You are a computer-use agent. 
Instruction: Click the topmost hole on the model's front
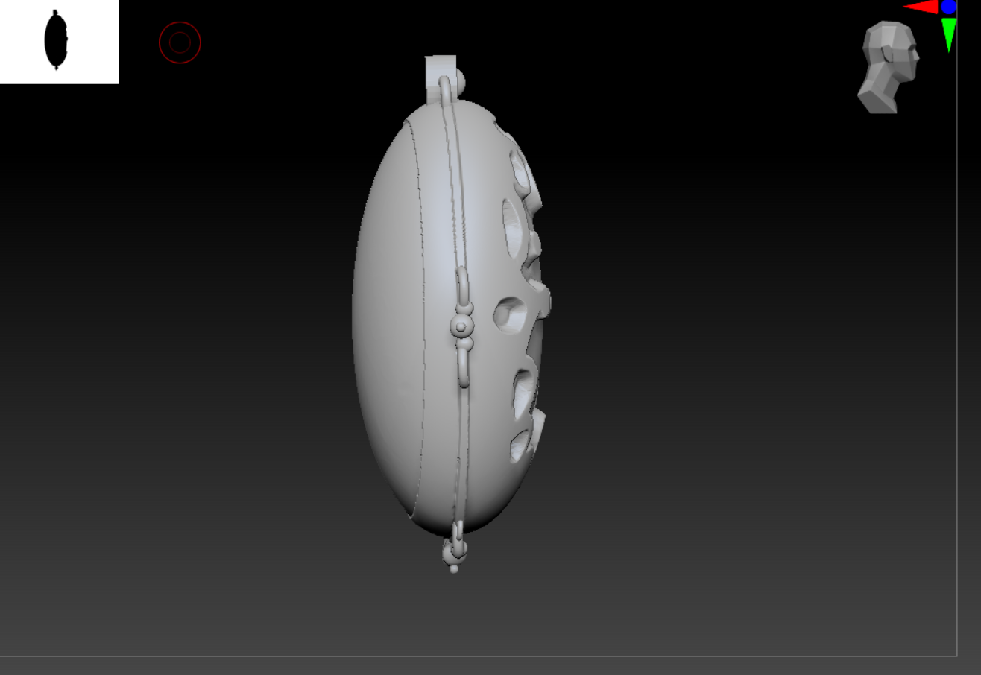click(519, 166)
